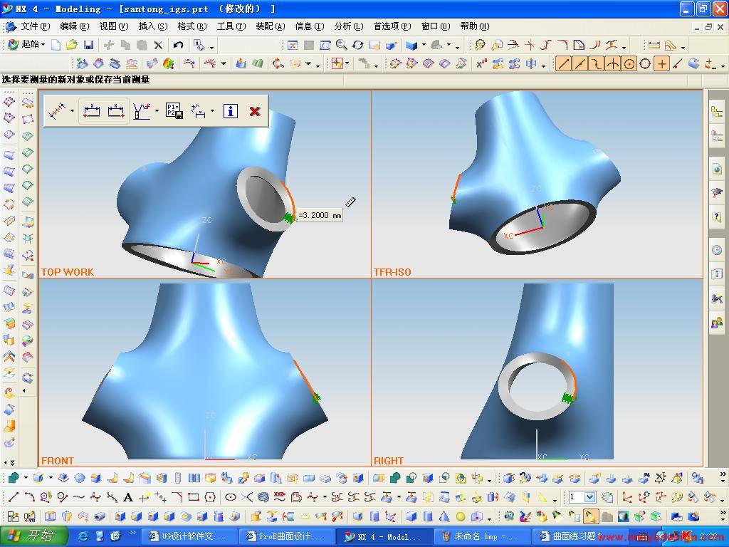Image resolution: width=729 pixels, height=547 pixels.
Task: Create a new file with New icon
Action: click(56, 45)
